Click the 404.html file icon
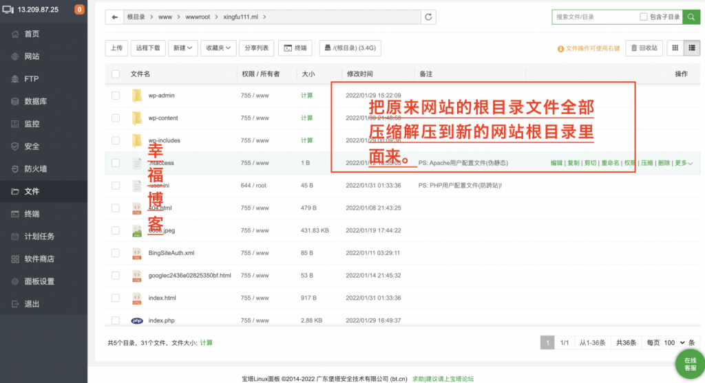The width and height of the screenshot is (705, 383). coord(137,208)
